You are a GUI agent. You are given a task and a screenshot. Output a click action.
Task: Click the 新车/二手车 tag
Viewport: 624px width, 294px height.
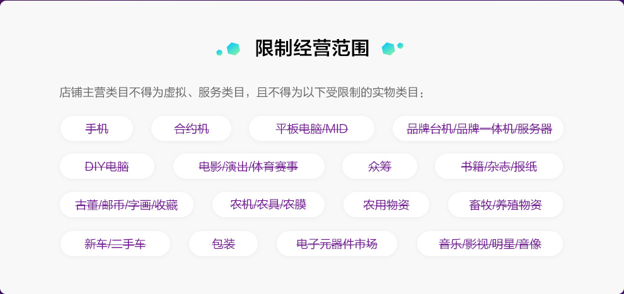click(x=115, y=244)
